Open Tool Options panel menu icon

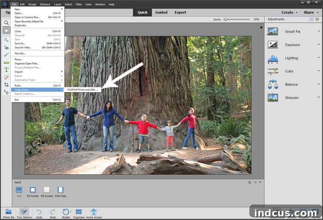pyautogui.click(x=255, y=182)
